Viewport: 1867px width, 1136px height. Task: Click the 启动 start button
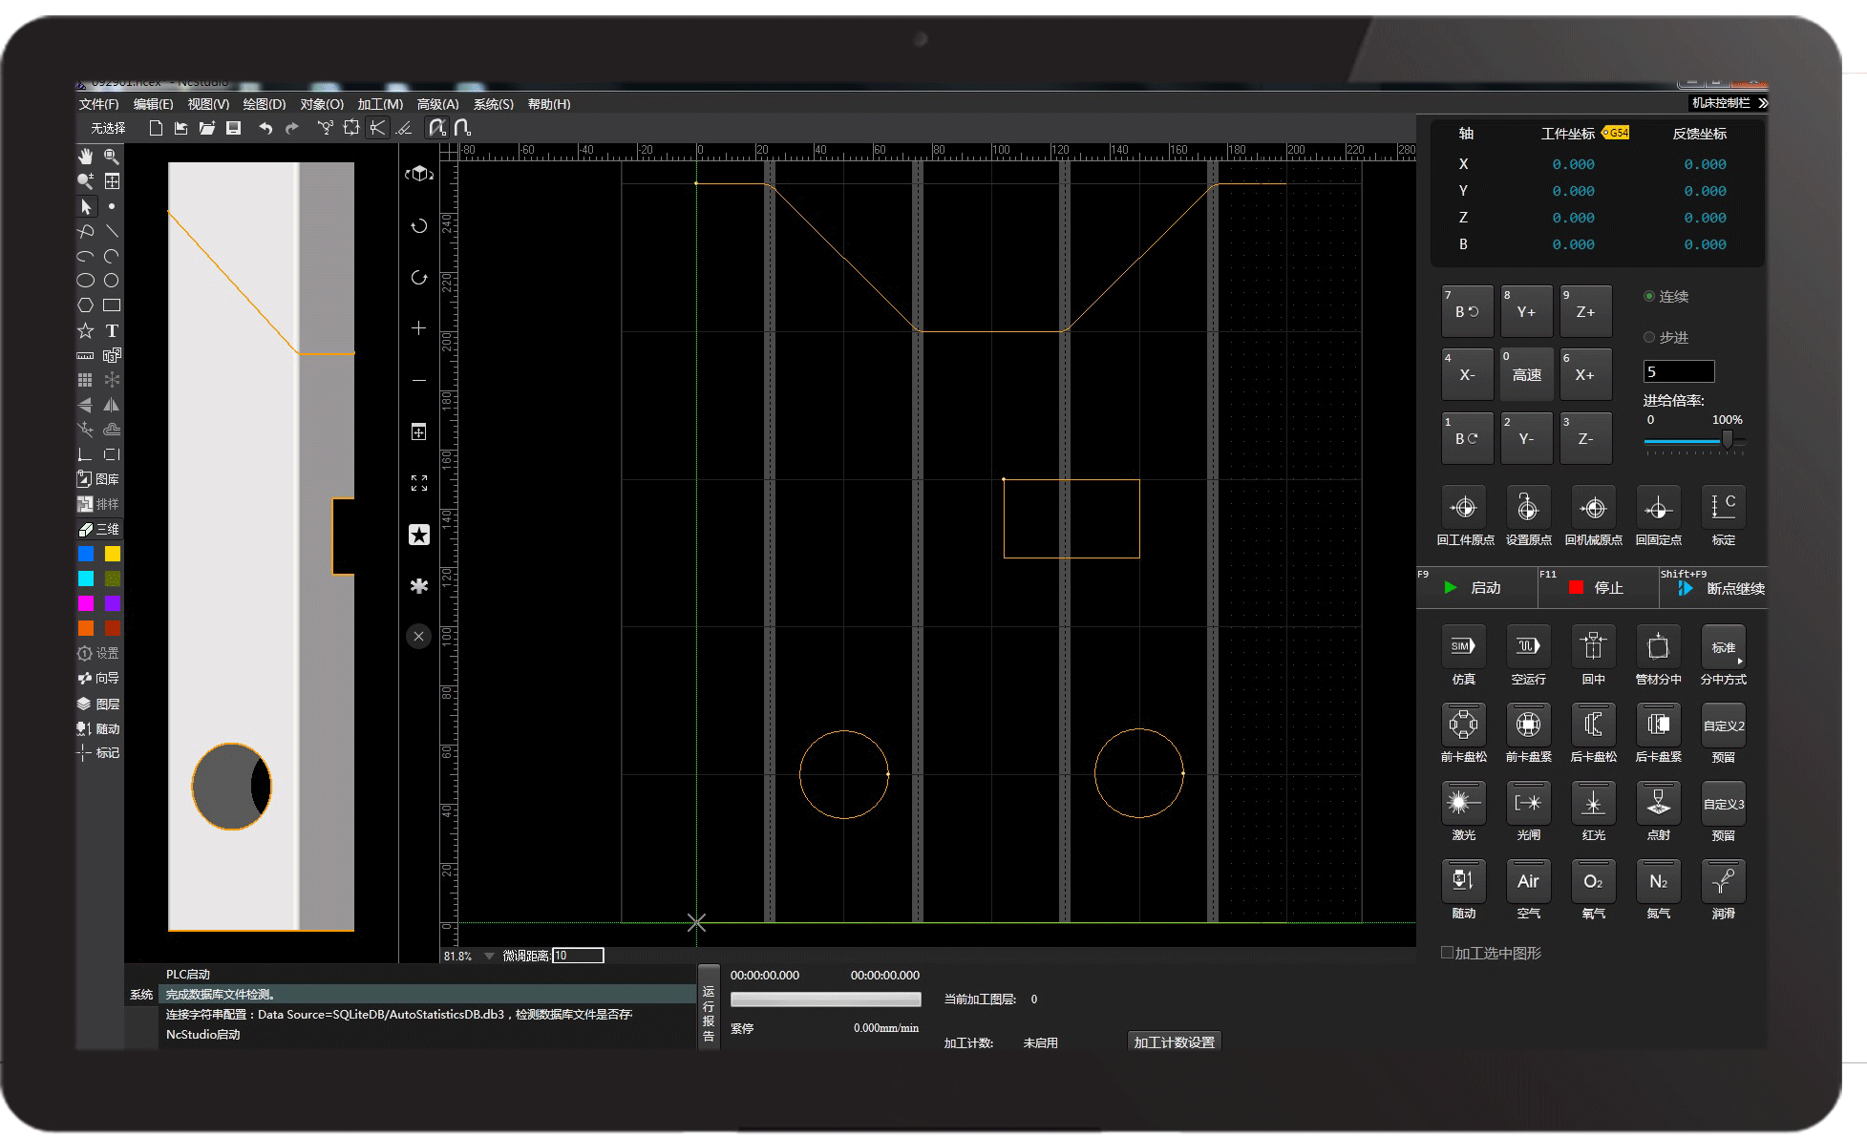[x=1476, y=588]
